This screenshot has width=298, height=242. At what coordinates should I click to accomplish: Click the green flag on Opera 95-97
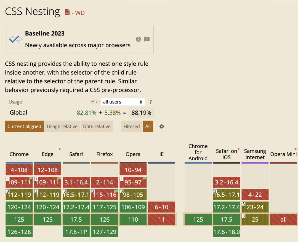point(144,178)
